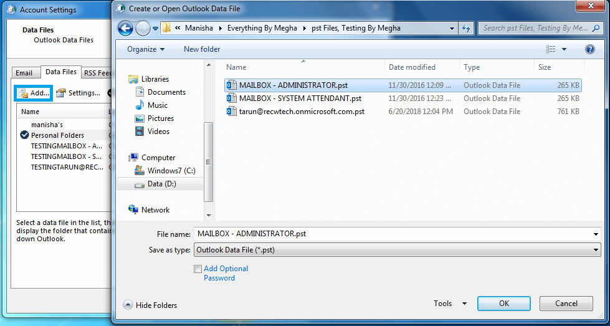Click the New folder button
610x326 pixels.
click(x=202, y=49)
